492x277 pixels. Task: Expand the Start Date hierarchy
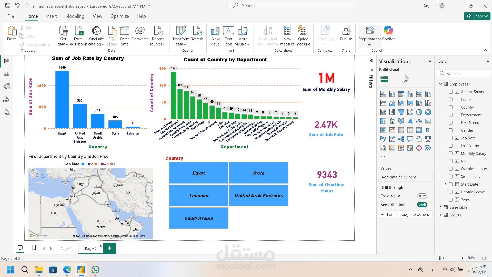click(445, 184)
